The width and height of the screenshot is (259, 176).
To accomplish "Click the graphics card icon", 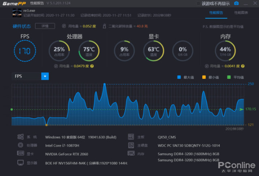I will (21, 153).
